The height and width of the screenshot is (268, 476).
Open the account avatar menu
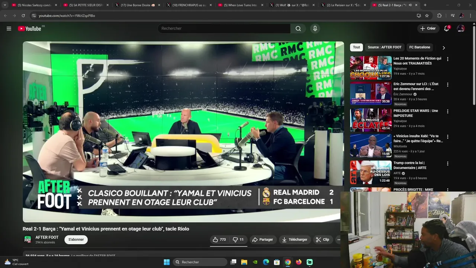(461, 28)
